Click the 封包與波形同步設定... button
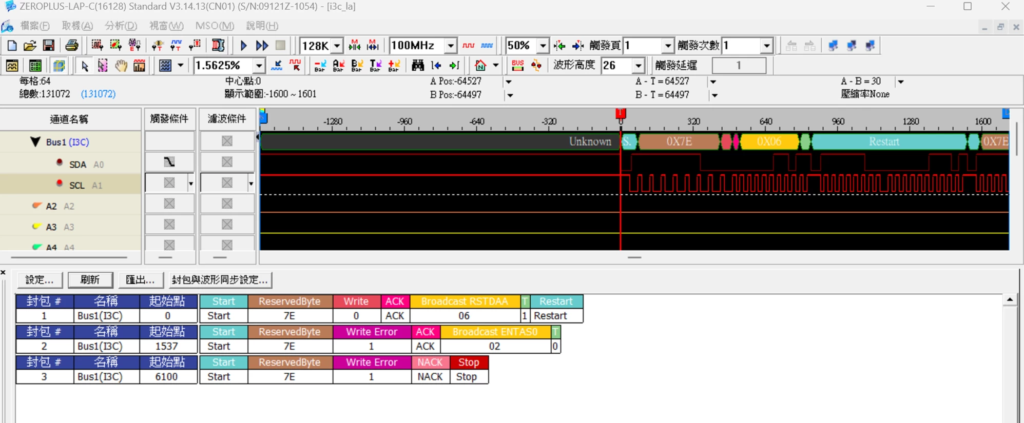This screenshot has width=1024, height=423. (x=220, y=280)
